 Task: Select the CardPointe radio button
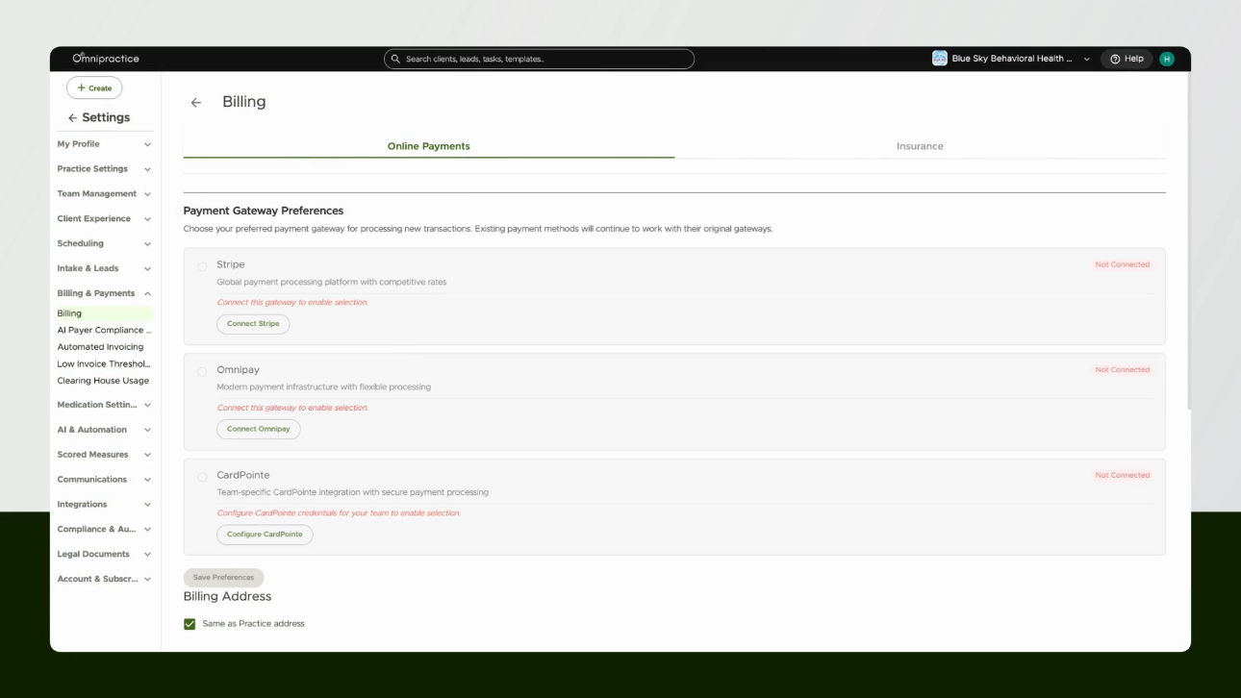(202, 477)
